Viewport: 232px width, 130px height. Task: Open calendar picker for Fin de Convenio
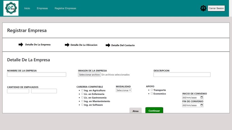pos(201,106)
